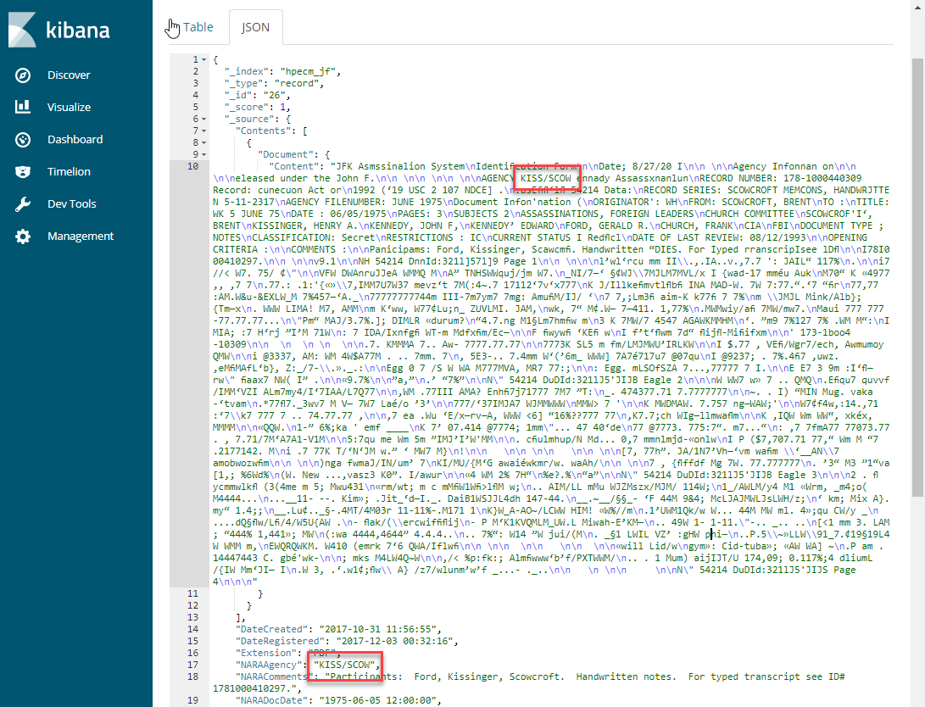
Task: Go to the Discover label link
Action: pyautogui.click(x=69, y=75)
